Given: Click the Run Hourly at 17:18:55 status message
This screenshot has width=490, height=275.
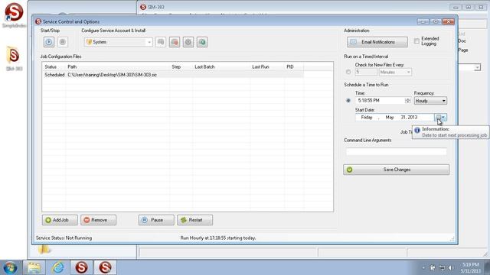Looking at the screenshot, I should pyautogui.click(x=218, y=238).
